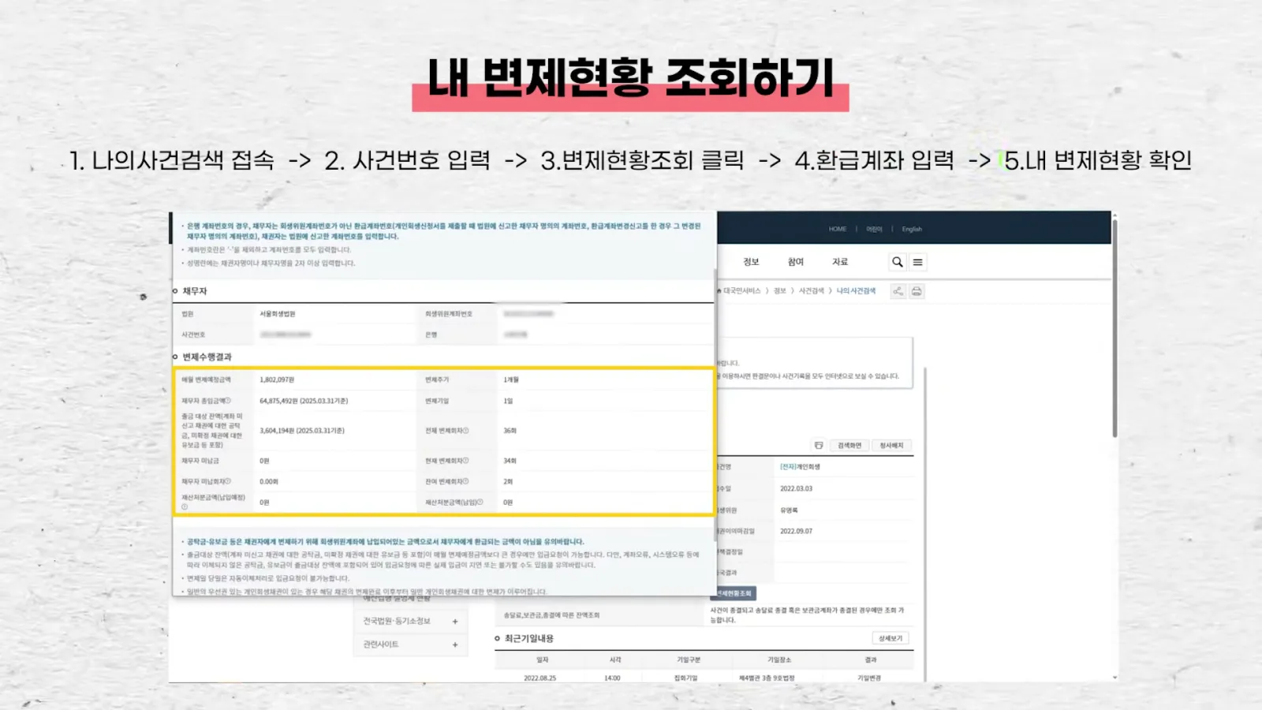Click the print icon left of 검색화면
The image size is (1262, 710).
[819, 446]
